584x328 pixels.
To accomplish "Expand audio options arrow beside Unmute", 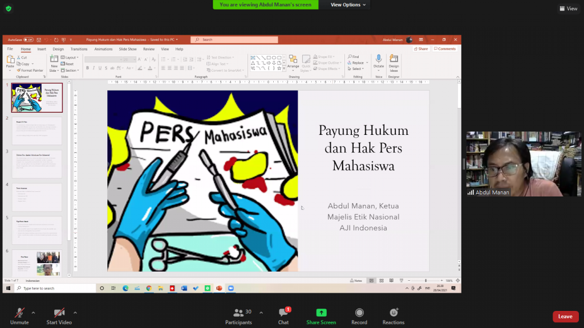I will 33,313.
